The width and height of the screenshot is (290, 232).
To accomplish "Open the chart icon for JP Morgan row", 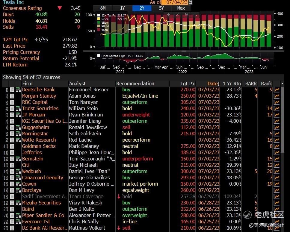I will click(x=277, y=115).
